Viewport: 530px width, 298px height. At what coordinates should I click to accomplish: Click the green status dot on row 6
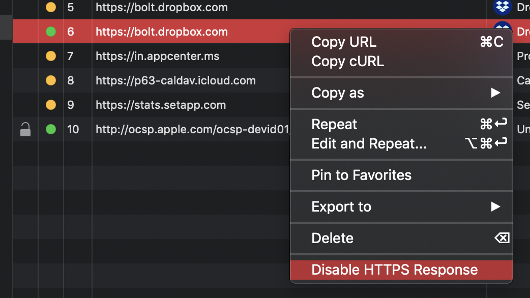[51, 32]
